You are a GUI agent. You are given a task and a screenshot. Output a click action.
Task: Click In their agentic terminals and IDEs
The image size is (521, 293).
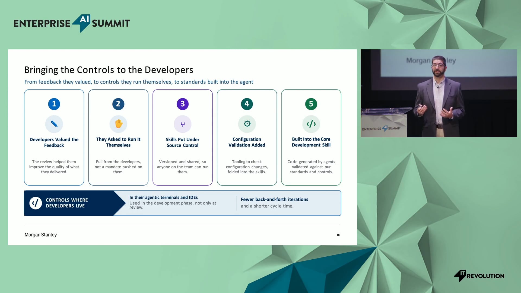pos(163,197)
